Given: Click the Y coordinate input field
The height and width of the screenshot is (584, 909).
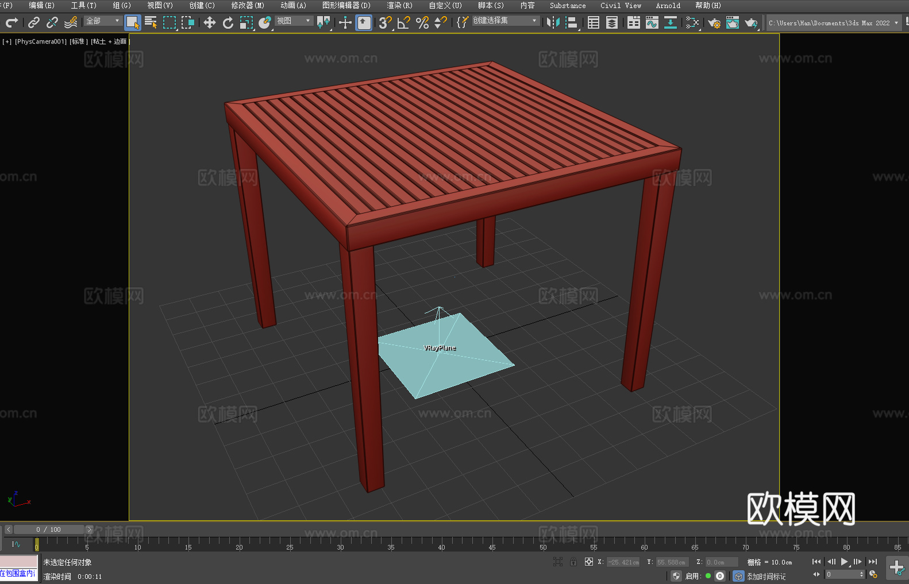Looking at the screenshot, I should 672,562.
